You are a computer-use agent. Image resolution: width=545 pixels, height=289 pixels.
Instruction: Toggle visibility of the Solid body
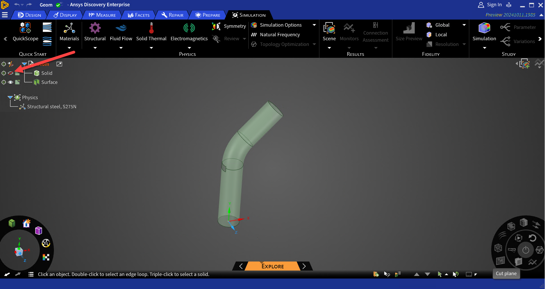[11, 73]
